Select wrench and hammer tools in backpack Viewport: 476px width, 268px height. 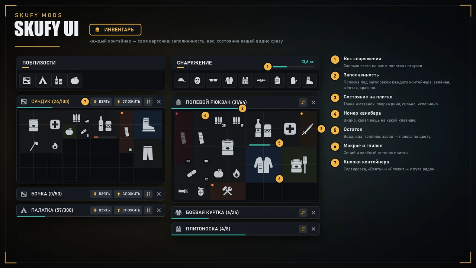(228, 191)
